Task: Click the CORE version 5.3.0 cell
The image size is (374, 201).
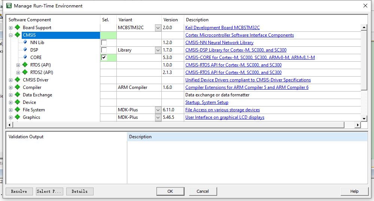Action: point(173,58)
